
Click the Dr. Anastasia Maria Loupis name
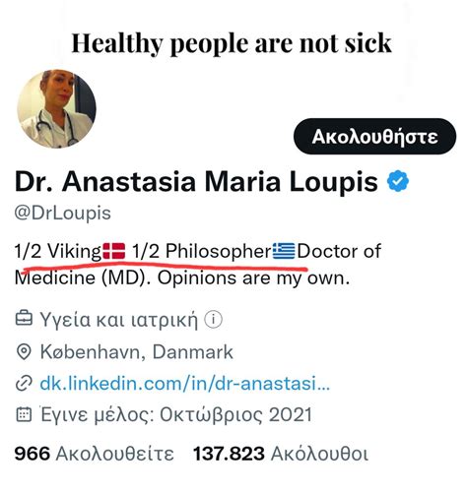point(196,181)
